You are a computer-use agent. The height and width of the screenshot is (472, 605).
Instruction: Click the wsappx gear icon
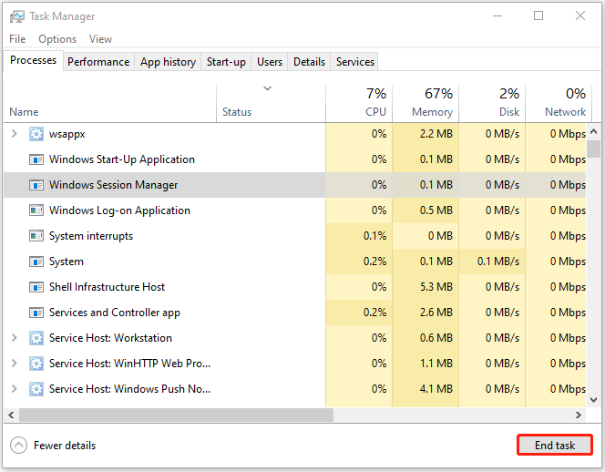tap(36, 134)
